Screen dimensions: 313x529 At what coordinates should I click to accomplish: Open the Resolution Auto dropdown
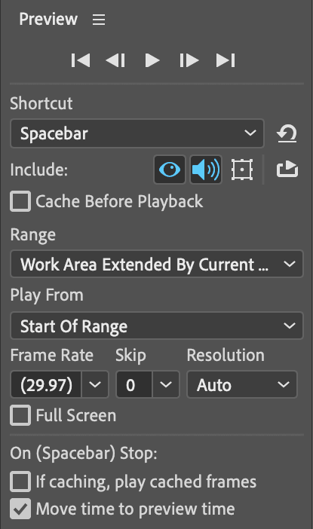pyautogui.click(x=242, y=384)
